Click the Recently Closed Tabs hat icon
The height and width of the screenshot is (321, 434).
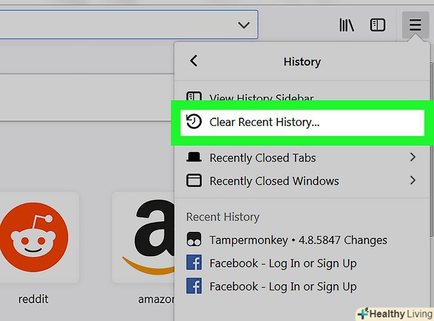tap(194, 158)
